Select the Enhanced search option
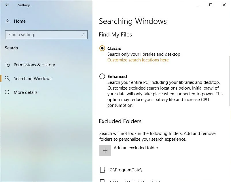This screenshot has height=182, width=231. click(x=102, y=76)
